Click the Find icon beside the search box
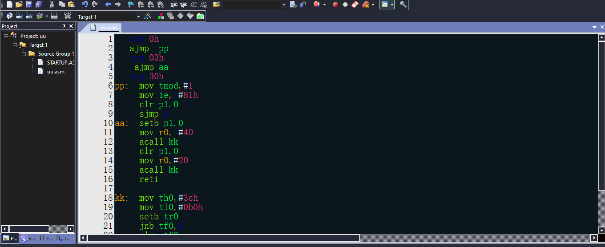This screenshot has width=605, height=247. (293, 4)
